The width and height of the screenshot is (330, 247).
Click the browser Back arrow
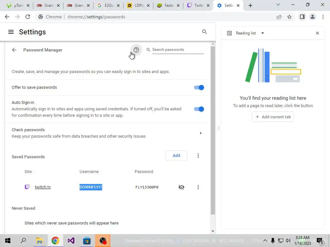(7, 17)
